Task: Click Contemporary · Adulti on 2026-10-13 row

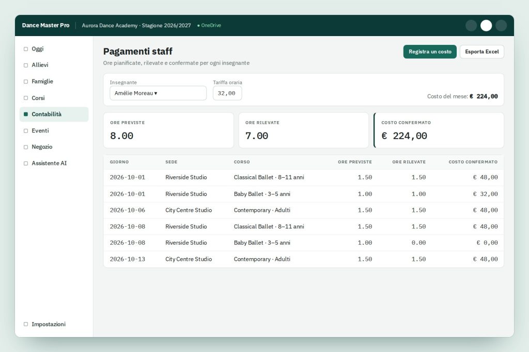Action: 262,259
